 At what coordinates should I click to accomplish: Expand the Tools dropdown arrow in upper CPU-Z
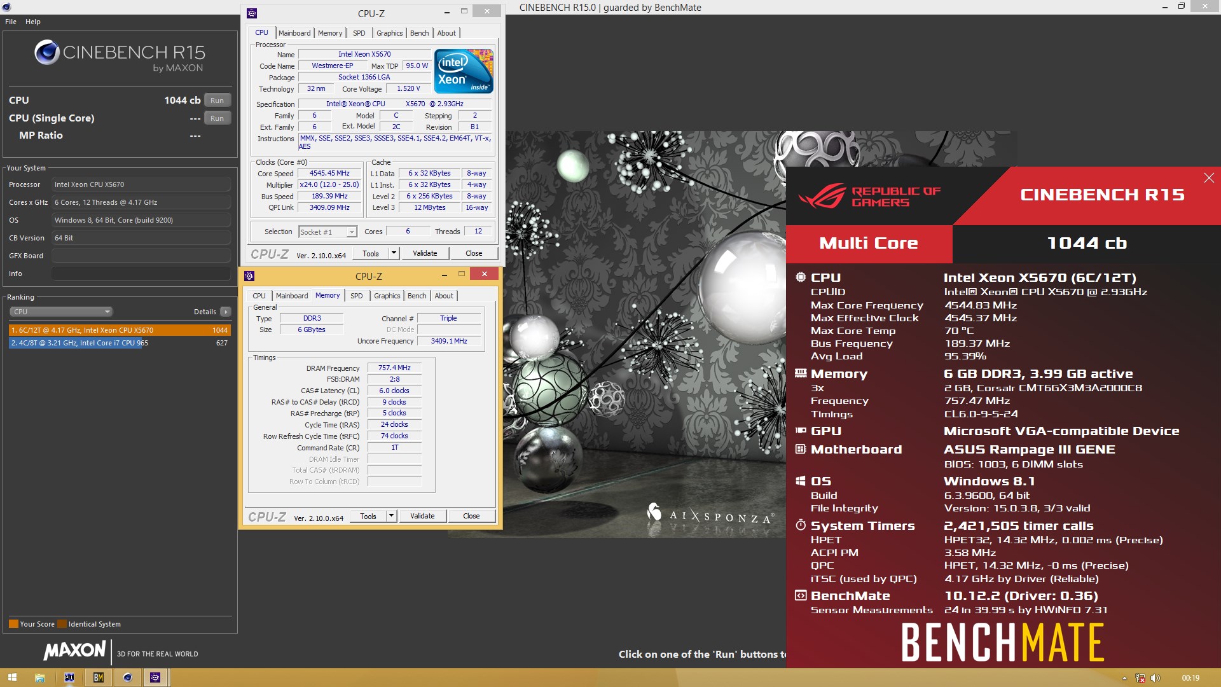pos(394,253)
